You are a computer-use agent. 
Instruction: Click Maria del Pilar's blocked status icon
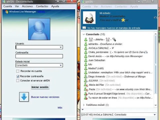point(86,85)
